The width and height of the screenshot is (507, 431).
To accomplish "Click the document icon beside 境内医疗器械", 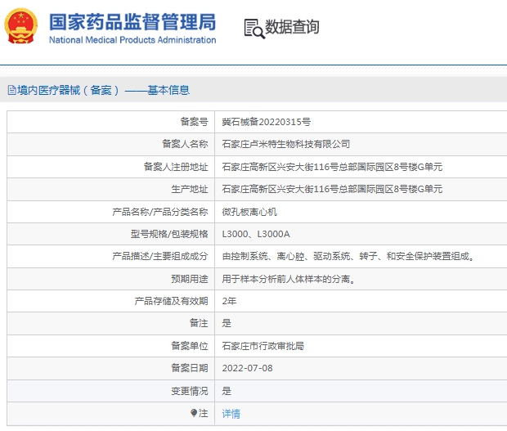I will tap(11, 90).
